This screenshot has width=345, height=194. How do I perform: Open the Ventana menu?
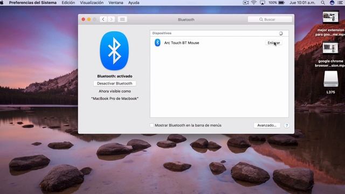tap(116, 3)
